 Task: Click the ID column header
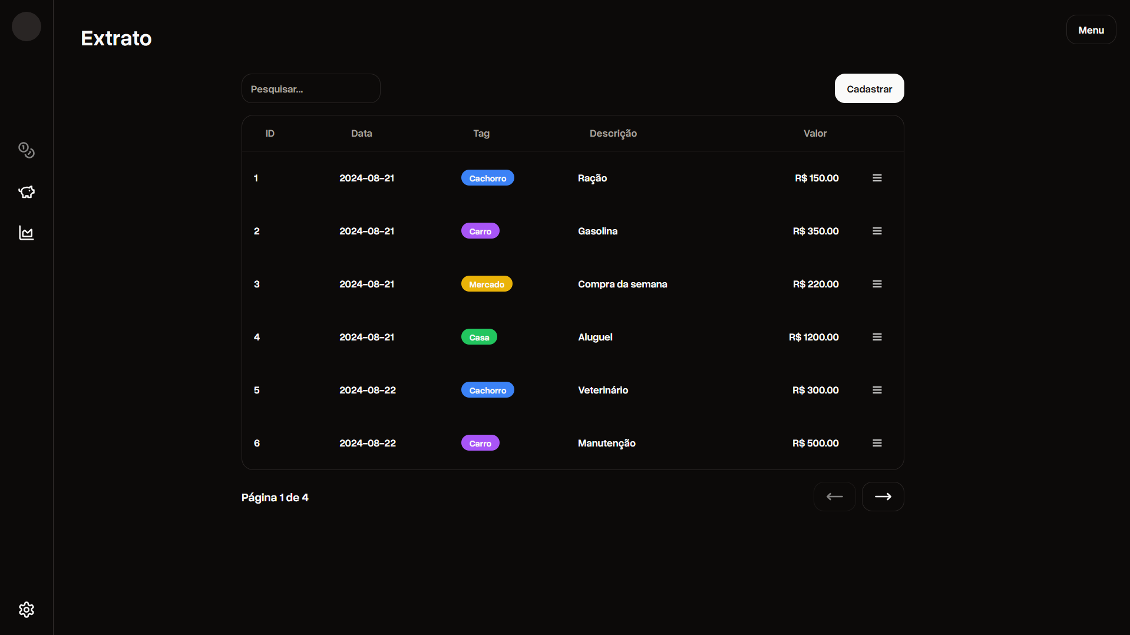point(270,133)
